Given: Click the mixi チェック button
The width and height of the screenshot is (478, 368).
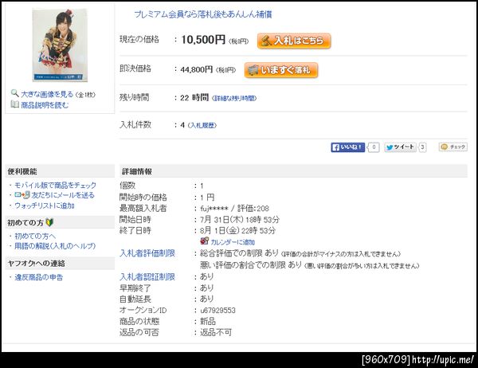Looking at the screenshot, I should 453,147.
